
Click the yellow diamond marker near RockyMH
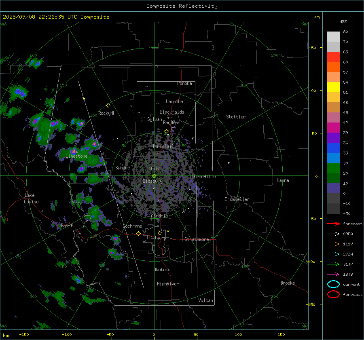[x=108, y=106]
